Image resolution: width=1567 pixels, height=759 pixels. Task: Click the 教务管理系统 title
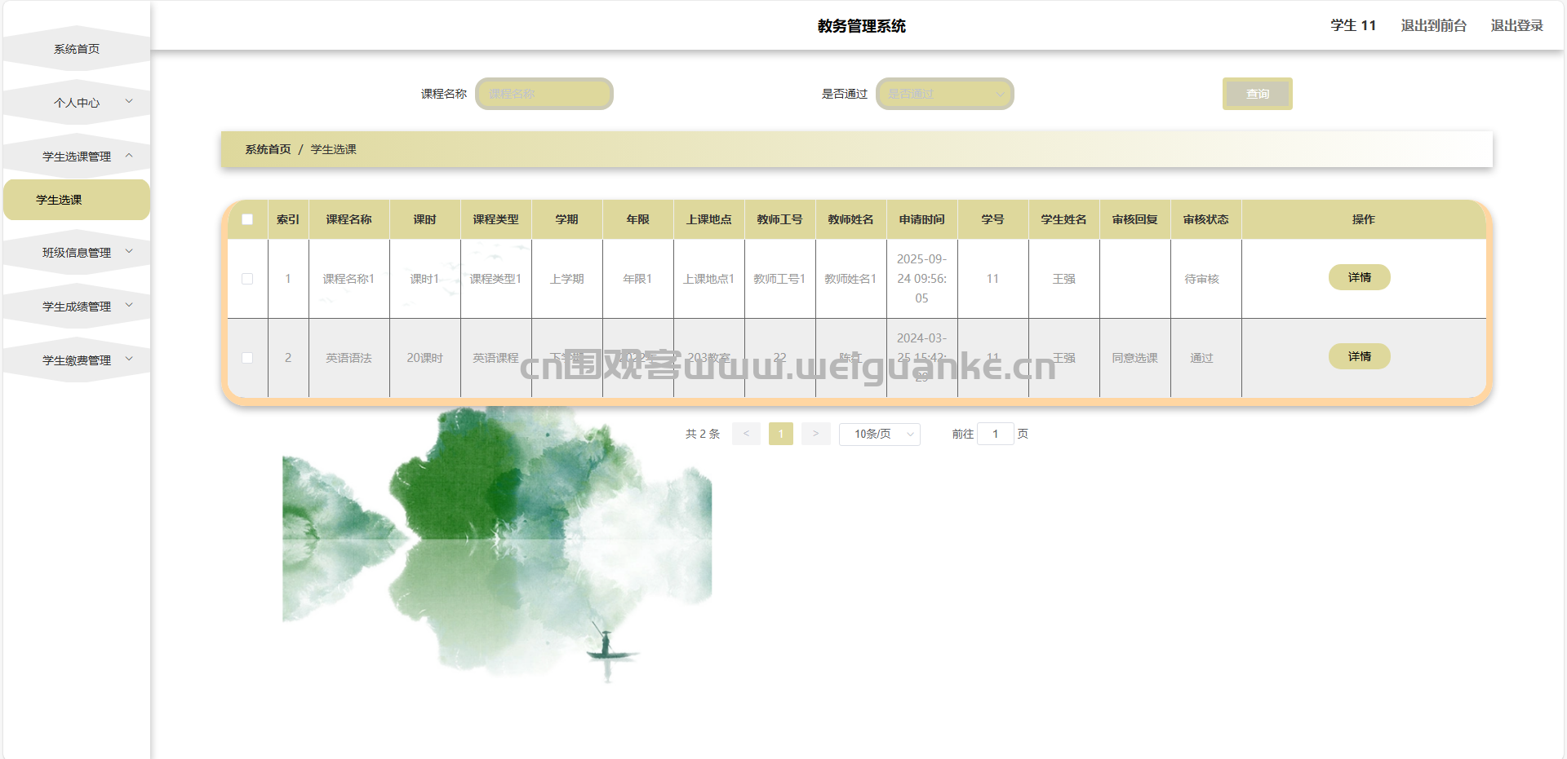click(x=862, y=26)
